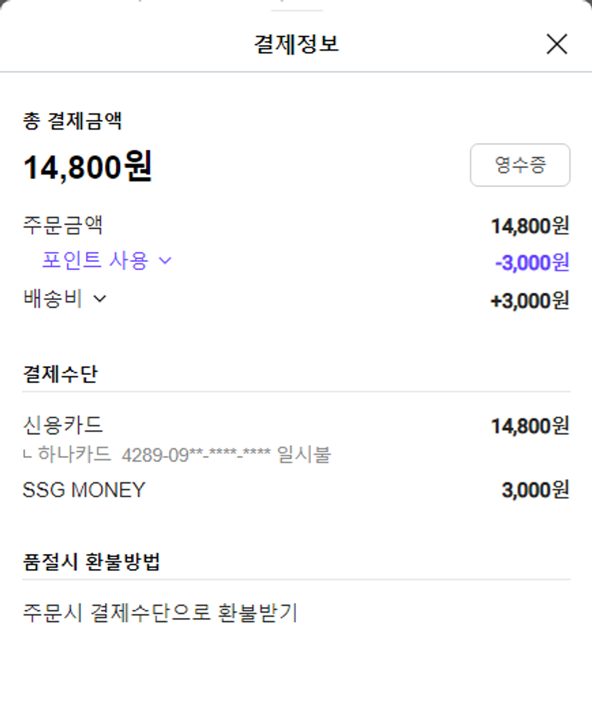
Task: Click the 주문시 결제수단으로 환불받기 refund text
Action: 160,612
